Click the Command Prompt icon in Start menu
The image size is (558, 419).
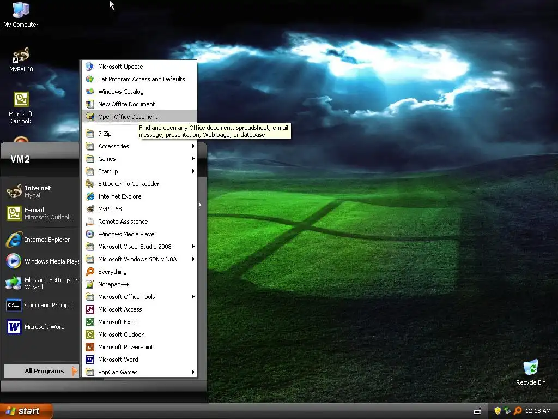[14, 305]
